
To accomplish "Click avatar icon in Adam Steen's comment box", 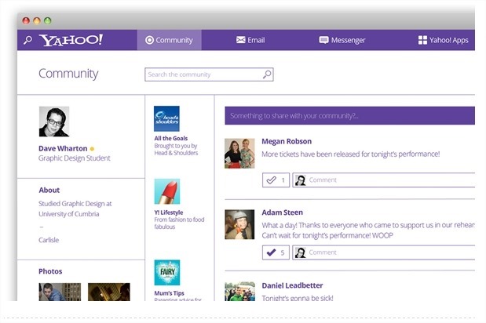I will [300, 252].
